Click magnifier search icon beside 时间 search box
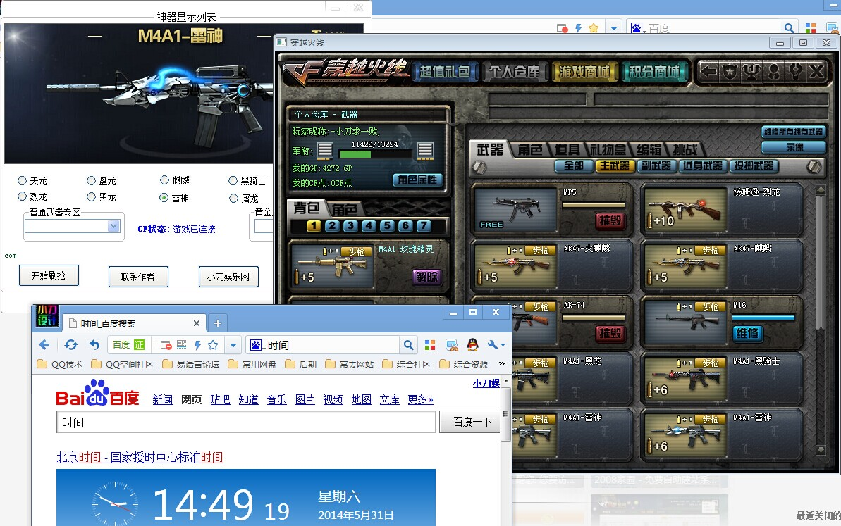The width and height of the screenshot is (841, 526). point(409,345)
